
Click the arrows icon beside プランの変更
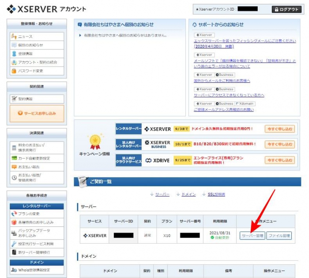(x=14, y=214)
